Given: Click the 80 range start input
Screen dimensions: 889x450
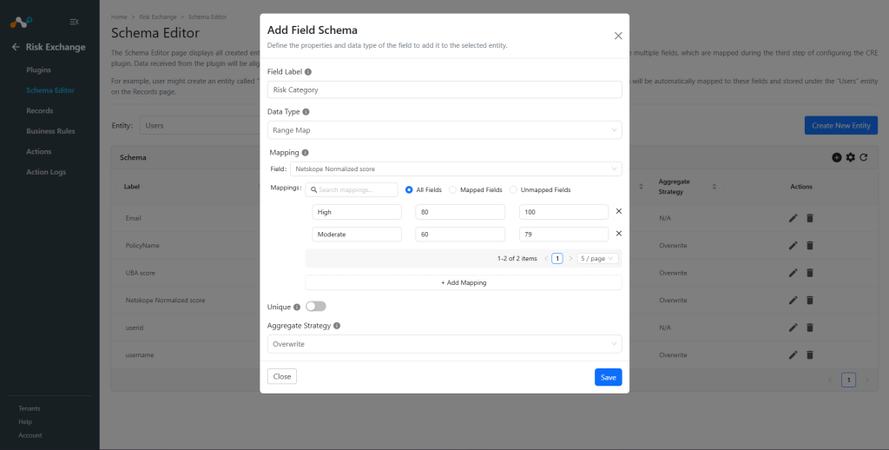Looking at the screenshot, I should pyautogui.click(x=460, y=212).
